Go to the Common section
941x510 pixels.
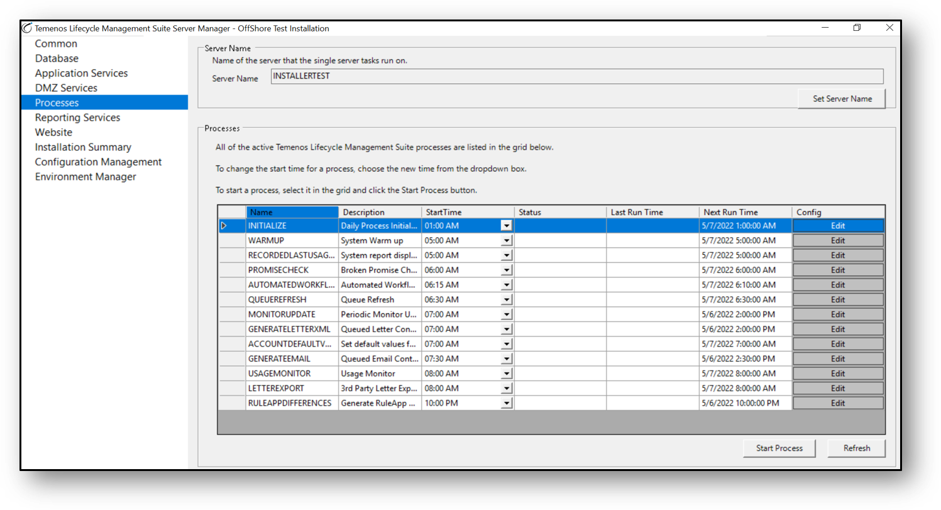(56, 43)
